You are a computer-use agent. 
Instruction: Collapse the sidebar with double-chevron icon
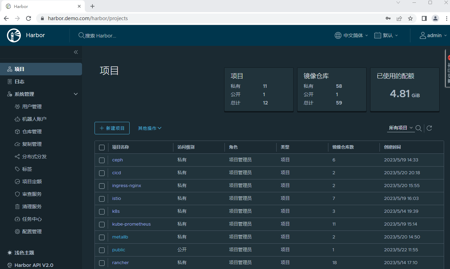coord(76,52)
